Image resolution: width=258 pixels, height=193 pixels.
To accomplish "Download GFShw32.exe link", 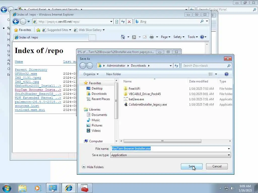I will [x=26, y=74].
